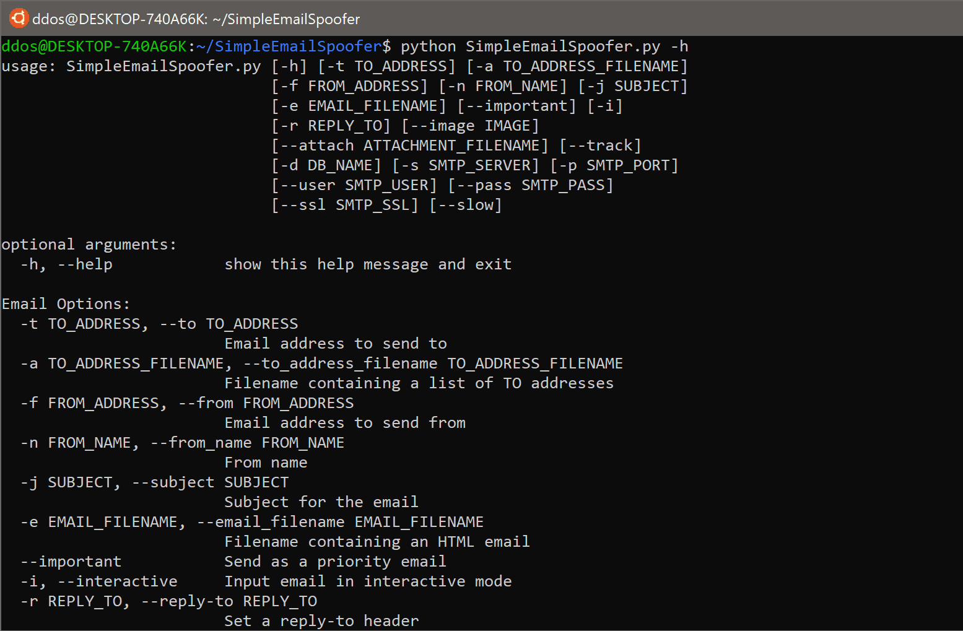Click the '-i, --interactive' option
Screen dimensions: 963x631
point(98,581)
